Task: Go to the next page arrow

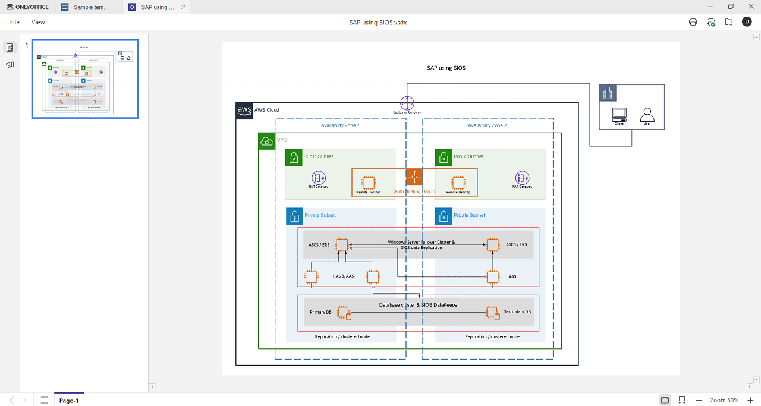Action: point(24,400)
